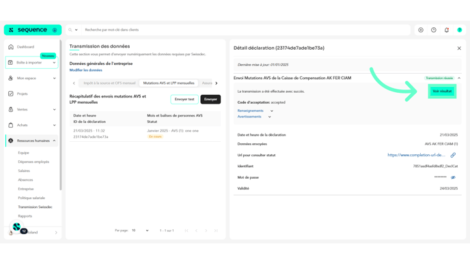The image size is (470, 264).
Task: Select Mutations AVS et LPP mensuelles tab
Action: coord(169,83)
